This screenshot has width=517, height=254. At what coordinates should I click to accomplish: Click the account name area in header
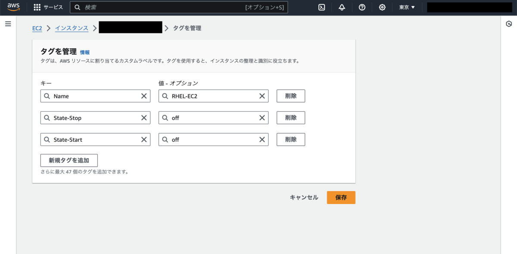(469, 7)
